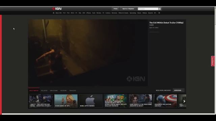Open Upcoming nav menu item
This screenshot has height=121, width=216.
[133, 13]
